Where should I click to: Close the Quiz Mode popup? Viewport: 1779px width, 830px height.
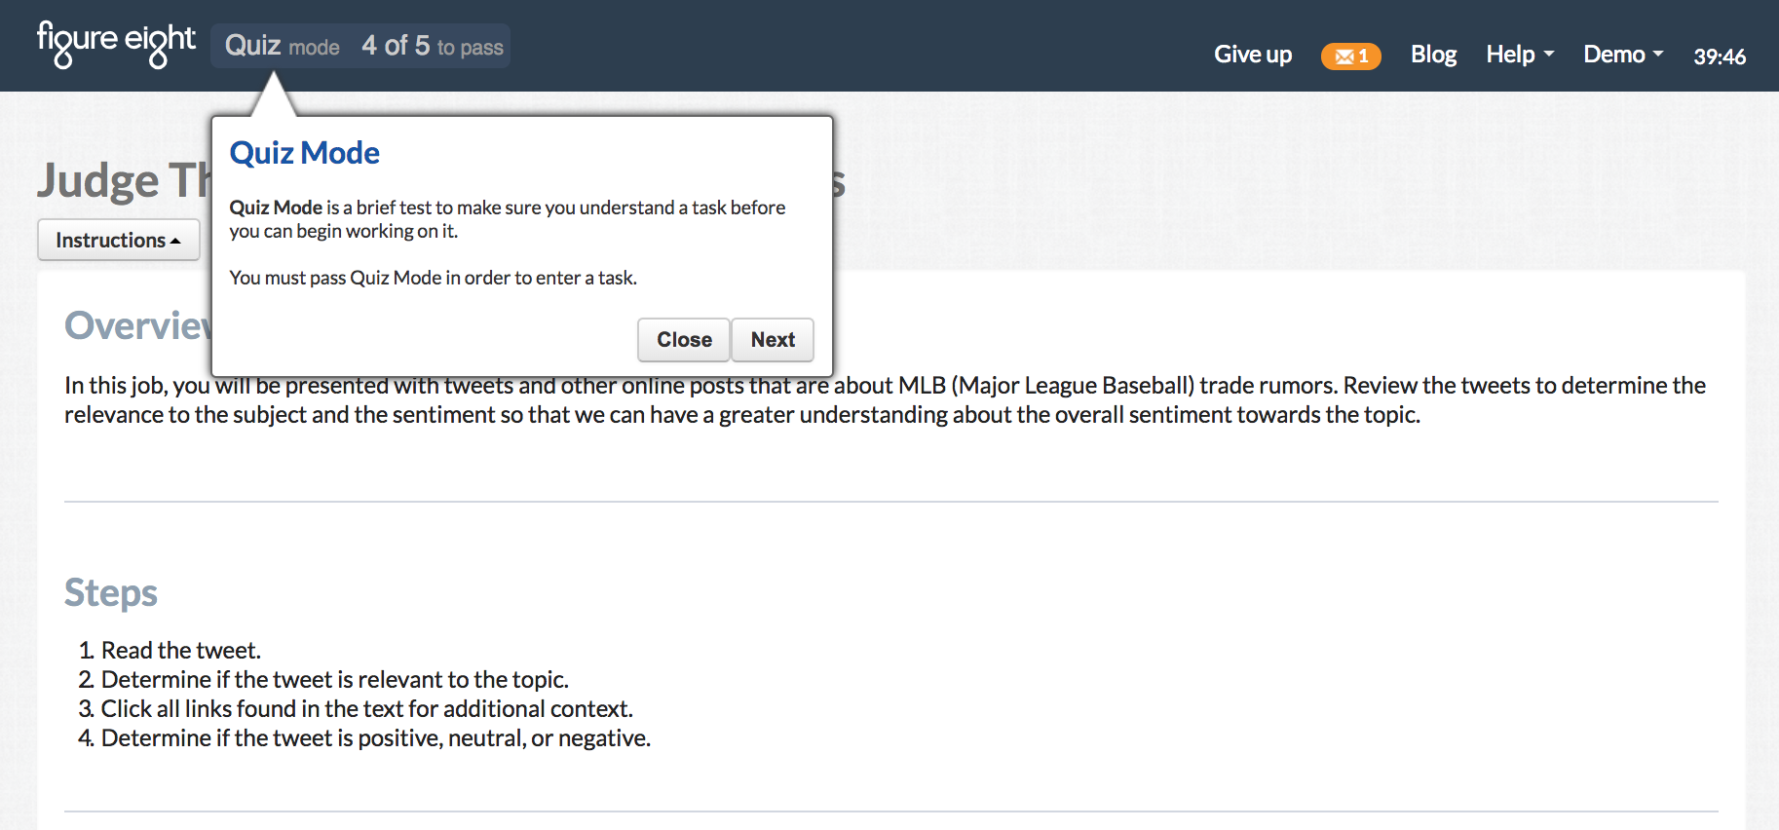683,340
